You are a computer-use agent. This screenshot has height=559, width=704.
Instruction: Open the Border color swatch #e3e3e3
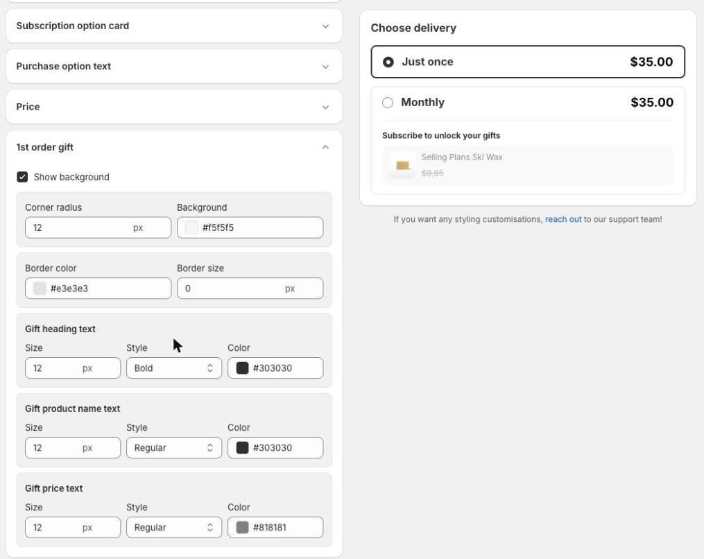pos(40,289)
